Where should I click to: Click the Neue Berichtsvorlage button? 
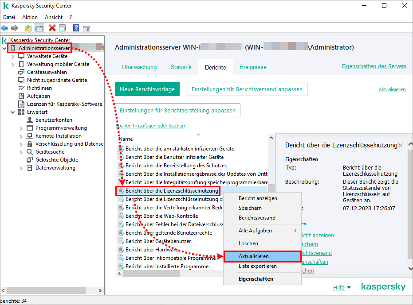click(147, 89)
